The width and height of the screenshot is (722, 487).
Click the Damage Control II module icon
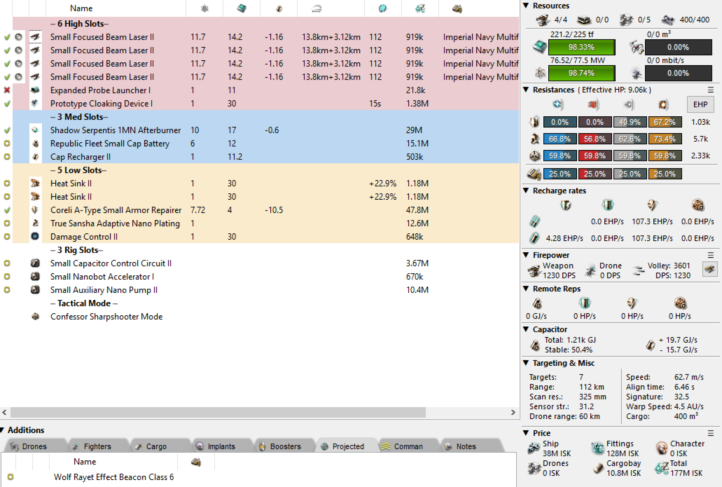pos(35,236)
